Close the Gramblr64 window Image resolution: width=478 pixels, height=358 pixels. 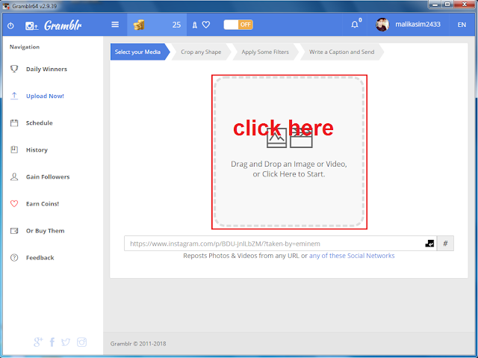[x=465, y=4]
